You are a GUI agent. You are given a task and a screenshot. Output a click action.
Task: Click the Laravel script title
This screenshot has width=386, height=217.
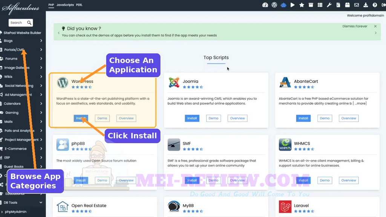pyautogui.click(x=301, y=205)
